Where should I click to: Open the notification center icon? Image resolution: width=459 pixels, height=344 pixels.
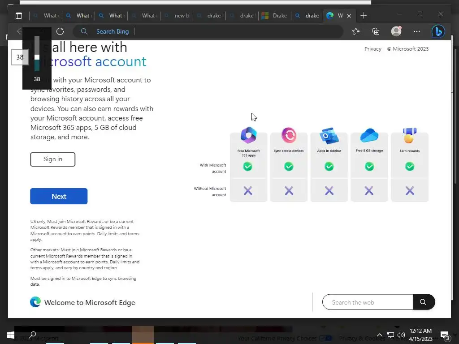[x=445, y=335]
